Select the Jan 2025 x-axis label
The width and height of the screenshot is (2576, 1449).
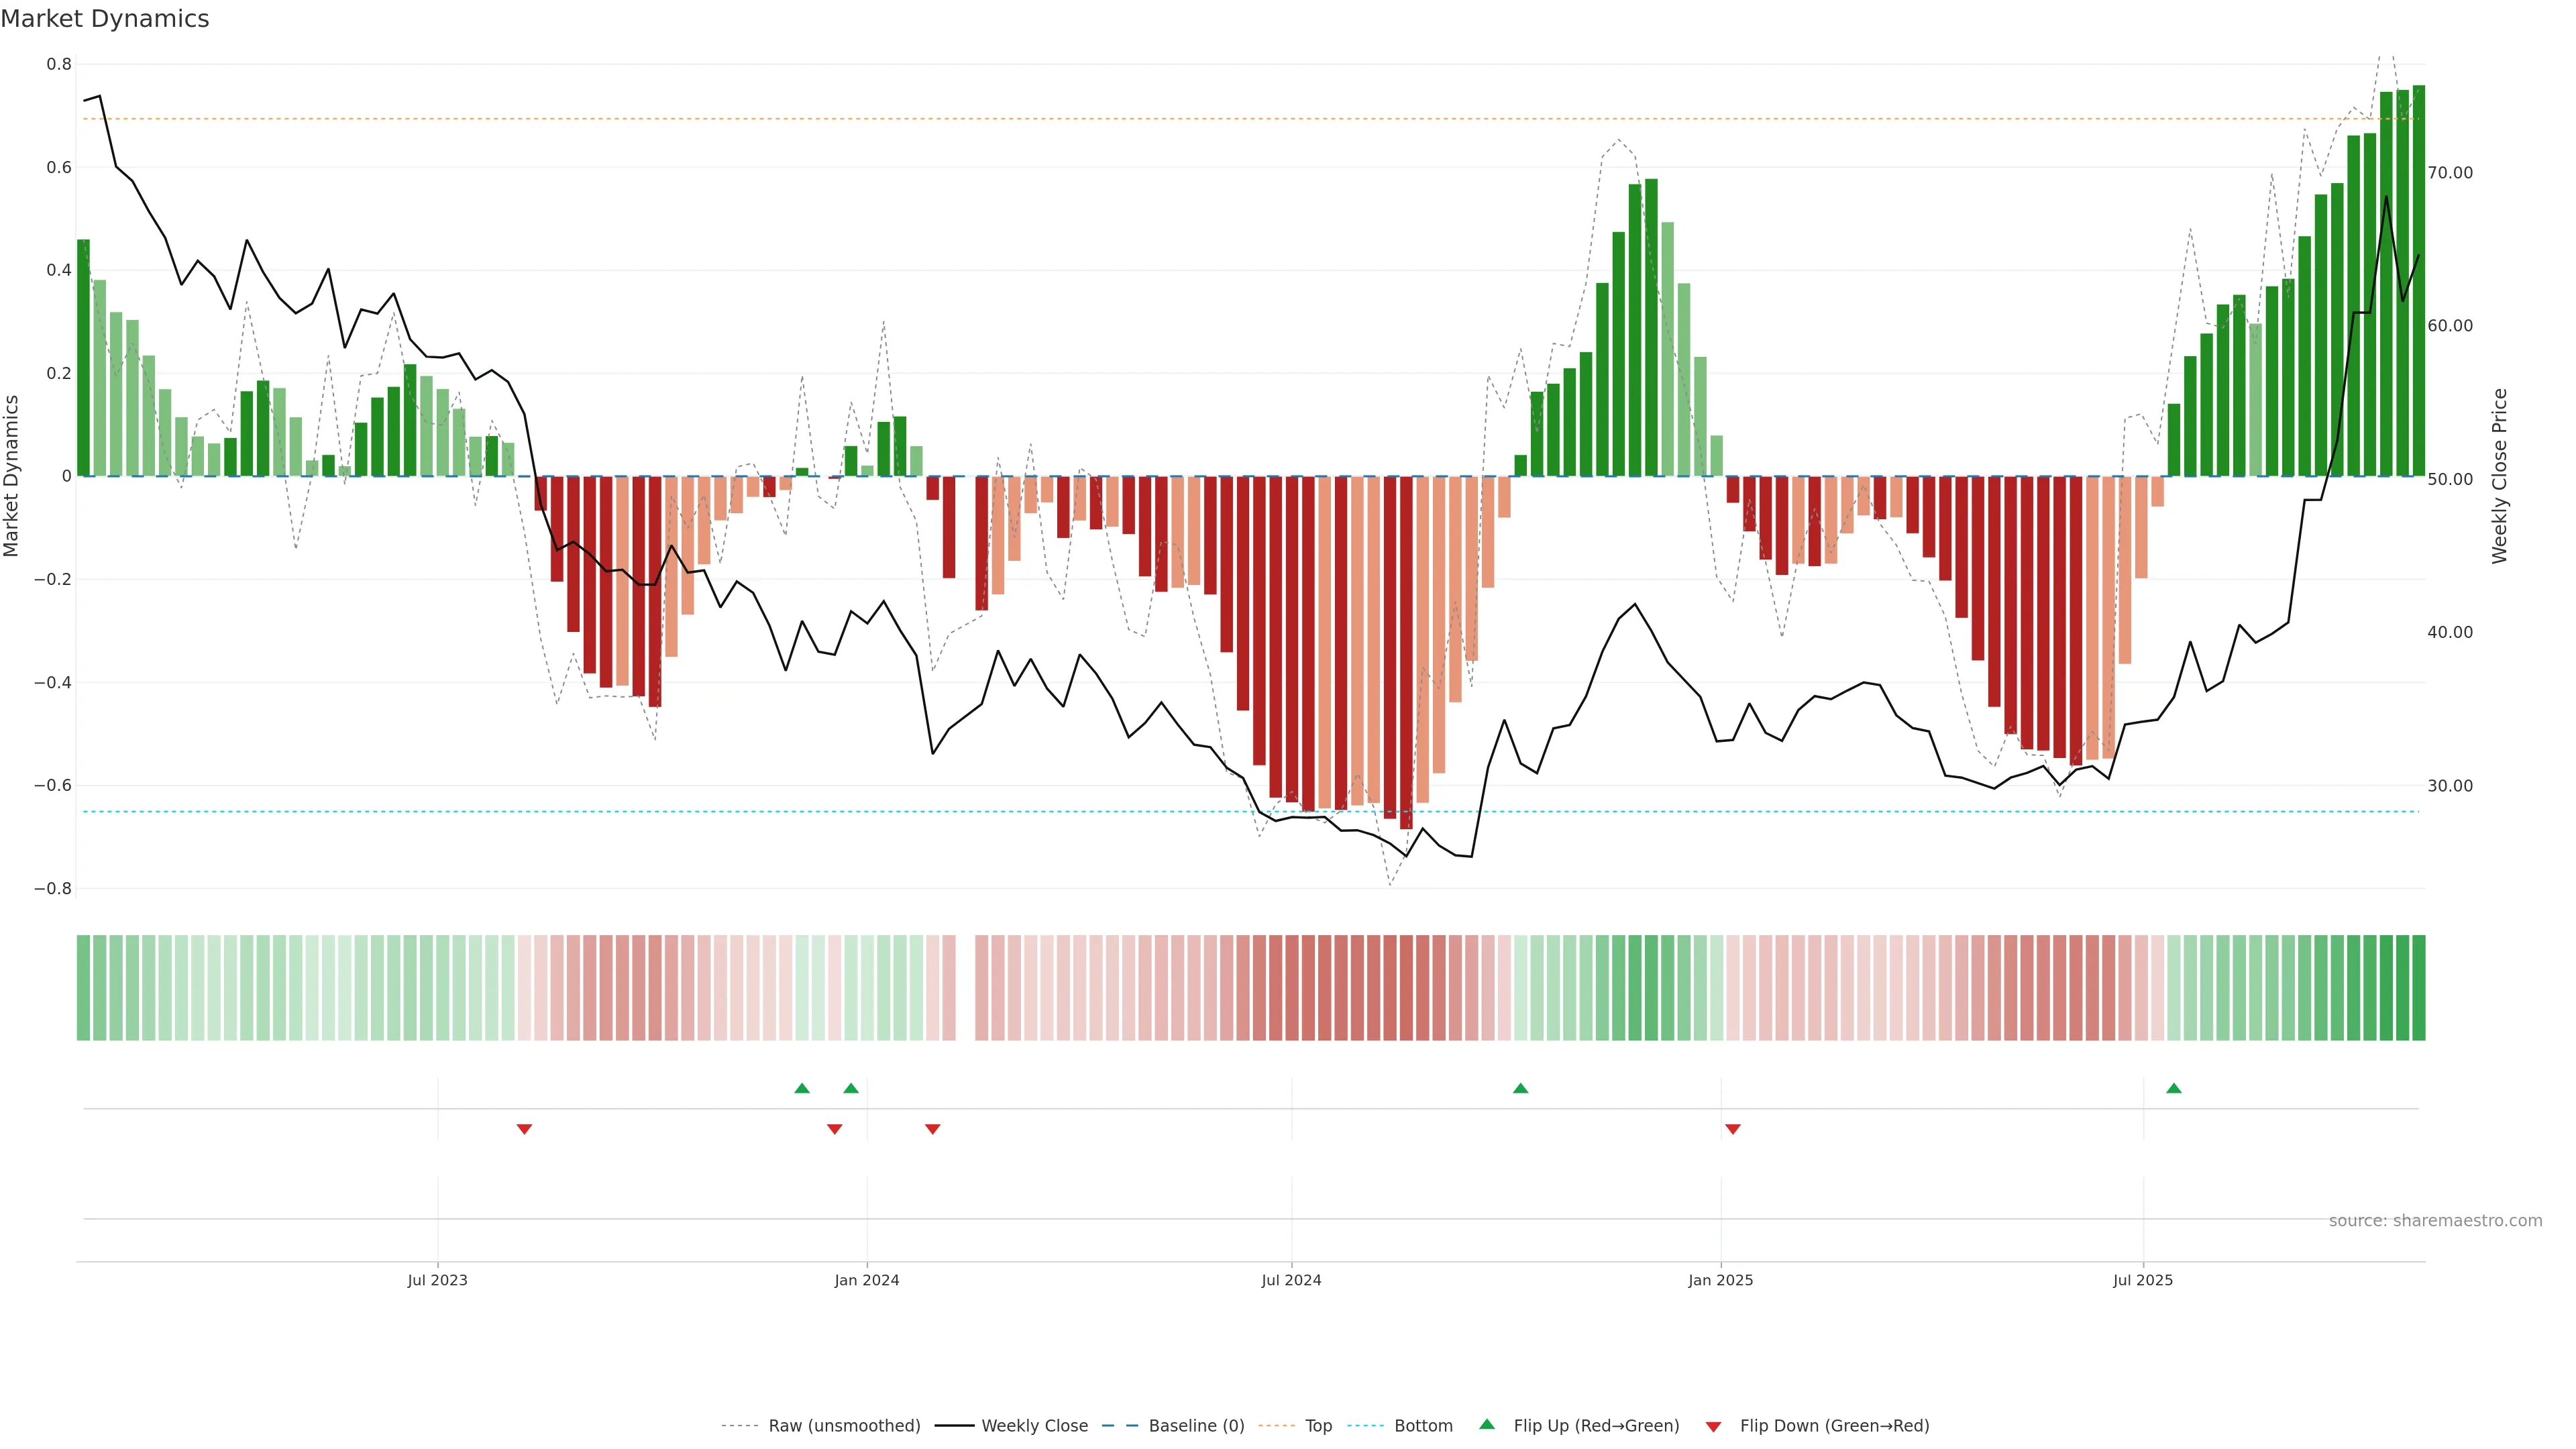click(x=1720, y=1280)
